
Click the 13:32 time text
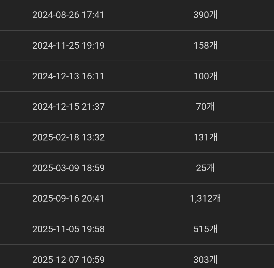(93, 137)
